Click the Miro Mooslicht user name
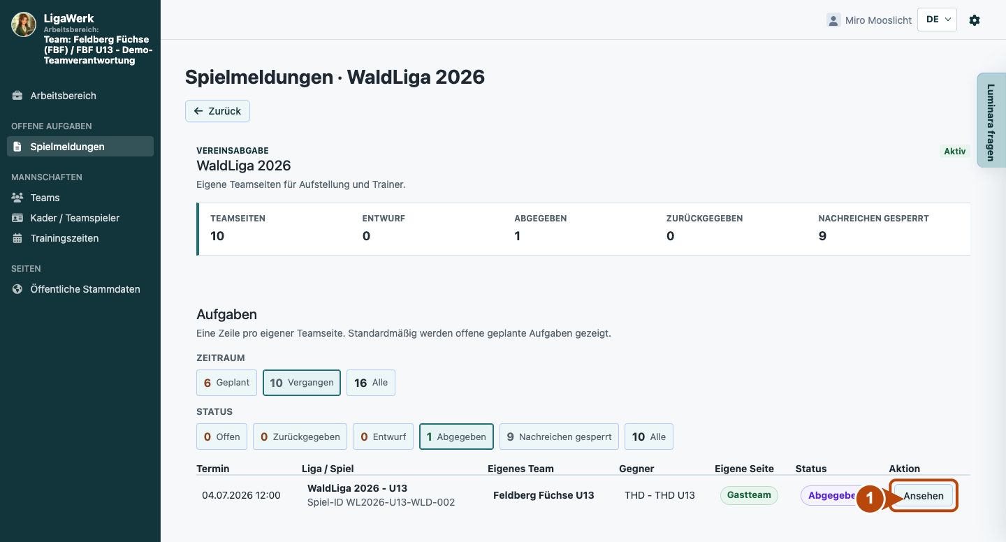 879,20
